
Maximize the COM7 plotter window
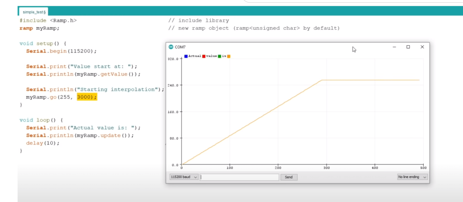(x=408, y=47)
